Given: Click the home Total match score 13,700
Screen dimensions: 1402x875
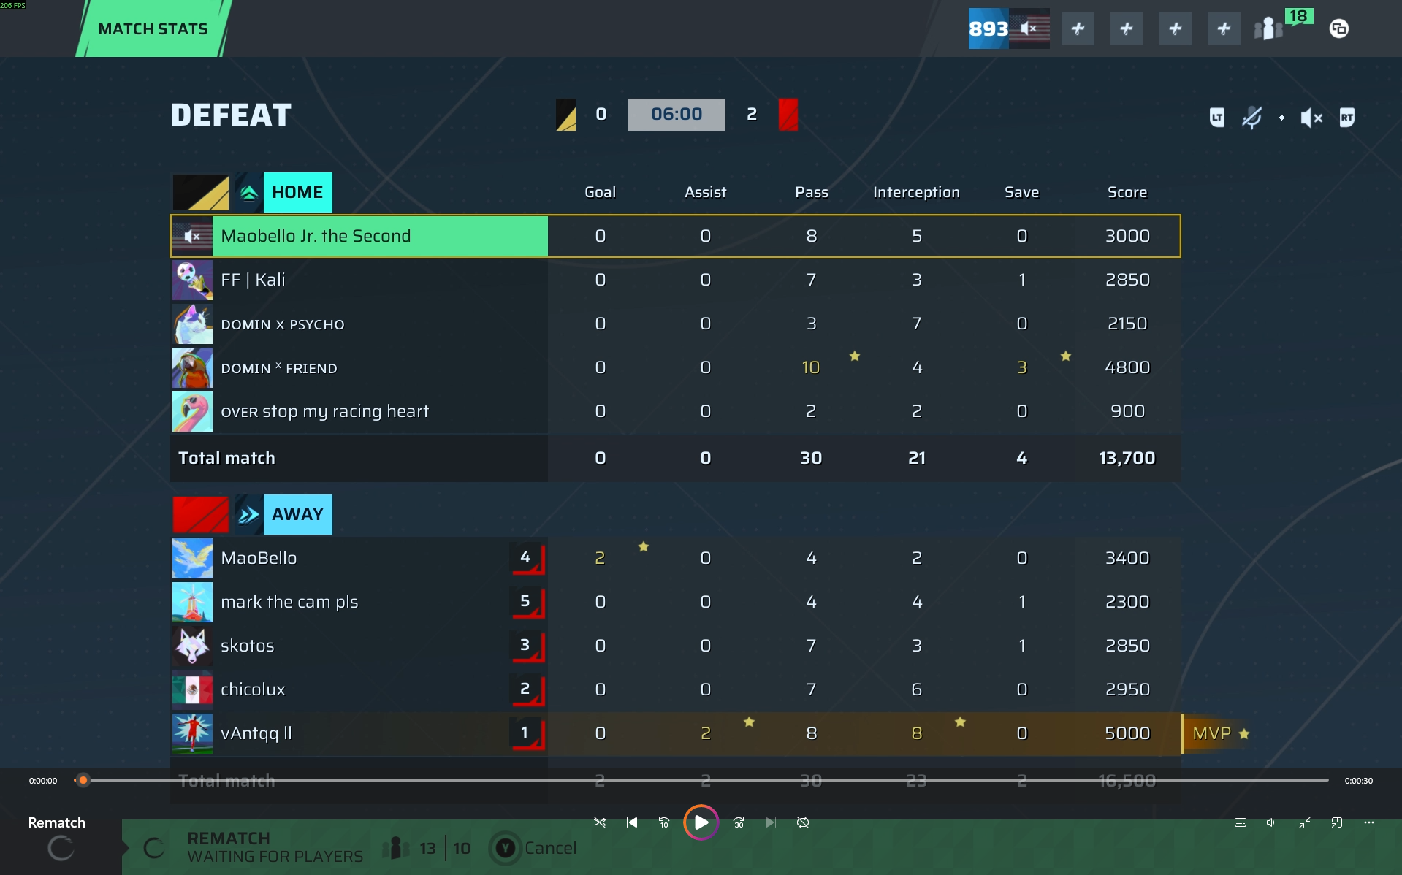Looking at the screenshot, I should pos(1127,458).
